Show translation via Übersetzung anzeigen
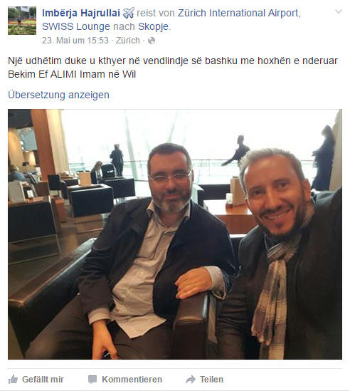 (58, 95)
